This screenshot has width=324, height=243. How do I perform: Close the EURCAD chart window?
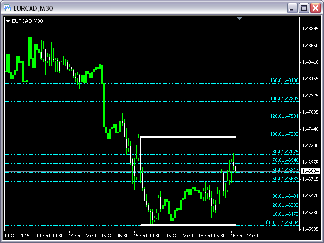[x=315, y=8]
